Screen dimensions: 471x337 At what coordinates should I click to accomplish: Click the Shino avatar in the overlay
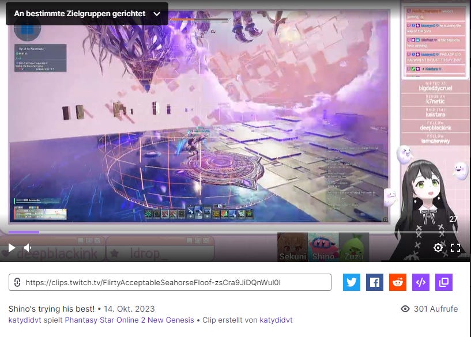click(x=323, y=247)
